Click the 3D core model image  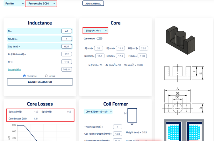[x=181, y=40]
